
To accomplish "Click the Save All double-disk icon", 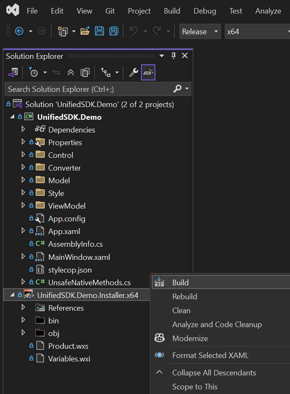I will coord(113,31).
